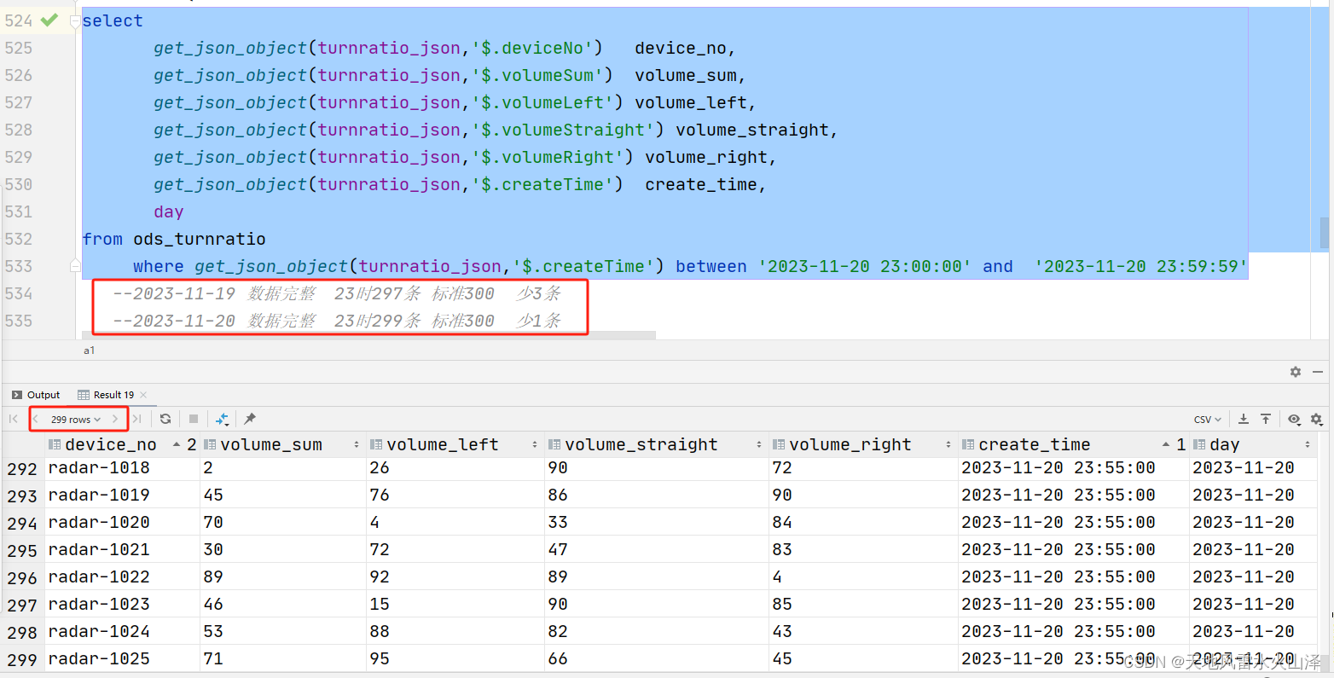Viewport: 1334px width, 678px height.
Task: Open the CSV format dropdown
Action: 1208,419
